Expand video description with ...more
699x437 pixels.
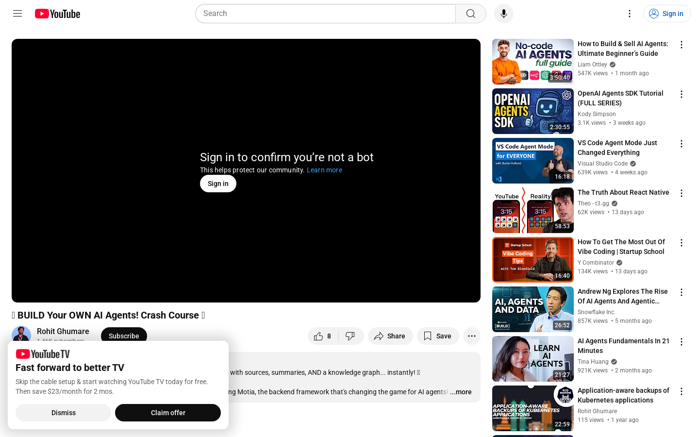pos(461,392)
